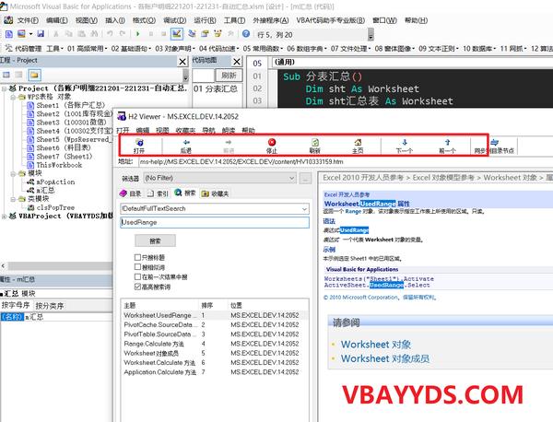The width and height of the screenshot is (553, 422).
Task: Open the 调试(D) menu in VBA editor
Action: (x=174, y=20)
